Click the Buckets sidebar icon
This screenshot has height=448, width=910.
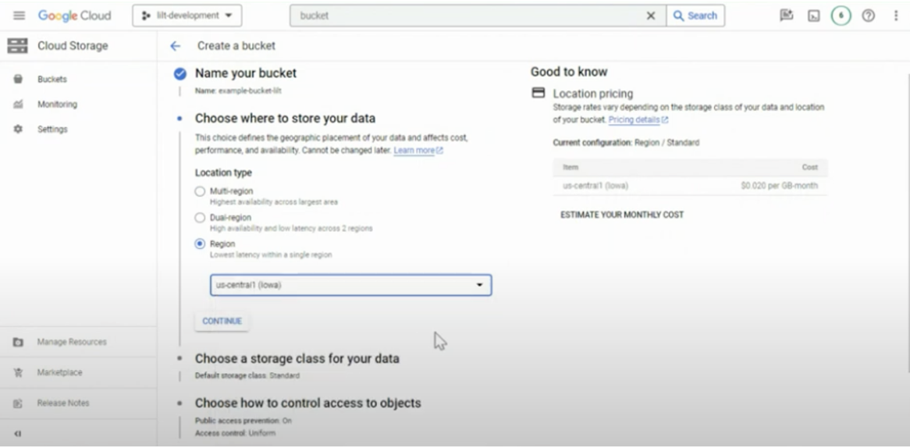click(18, 79)
